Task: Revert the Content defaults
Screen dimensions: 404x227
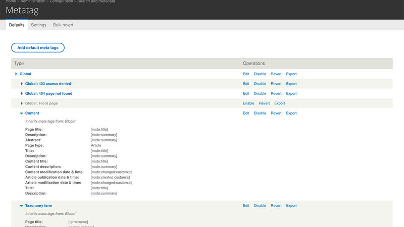Action: coord(276,113)
